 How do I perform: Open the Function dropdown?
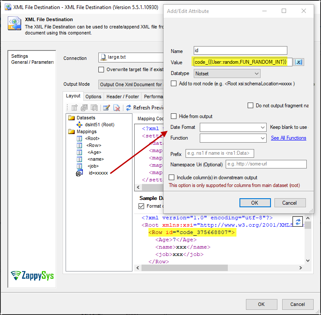[233, 138]
